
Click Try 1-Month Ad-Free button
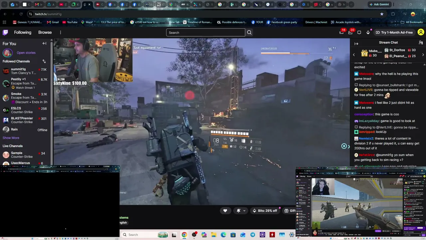[x=394, y=32]
